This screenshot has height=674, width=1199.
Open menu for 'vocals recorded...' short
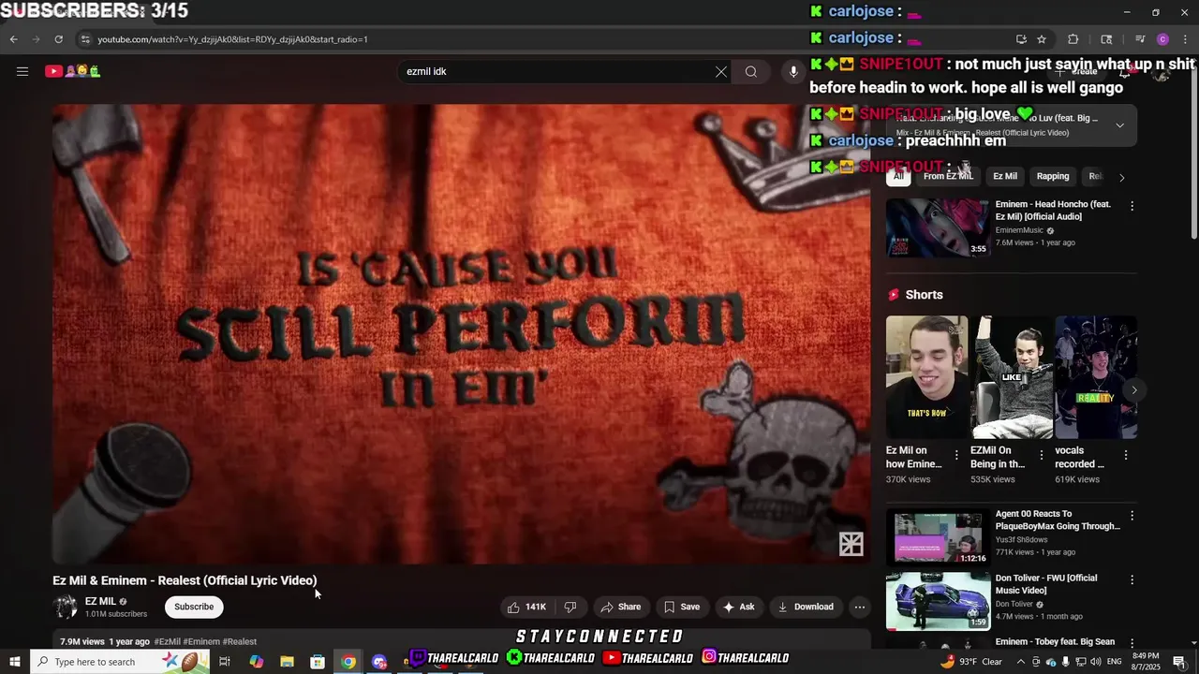[1126, 455]
